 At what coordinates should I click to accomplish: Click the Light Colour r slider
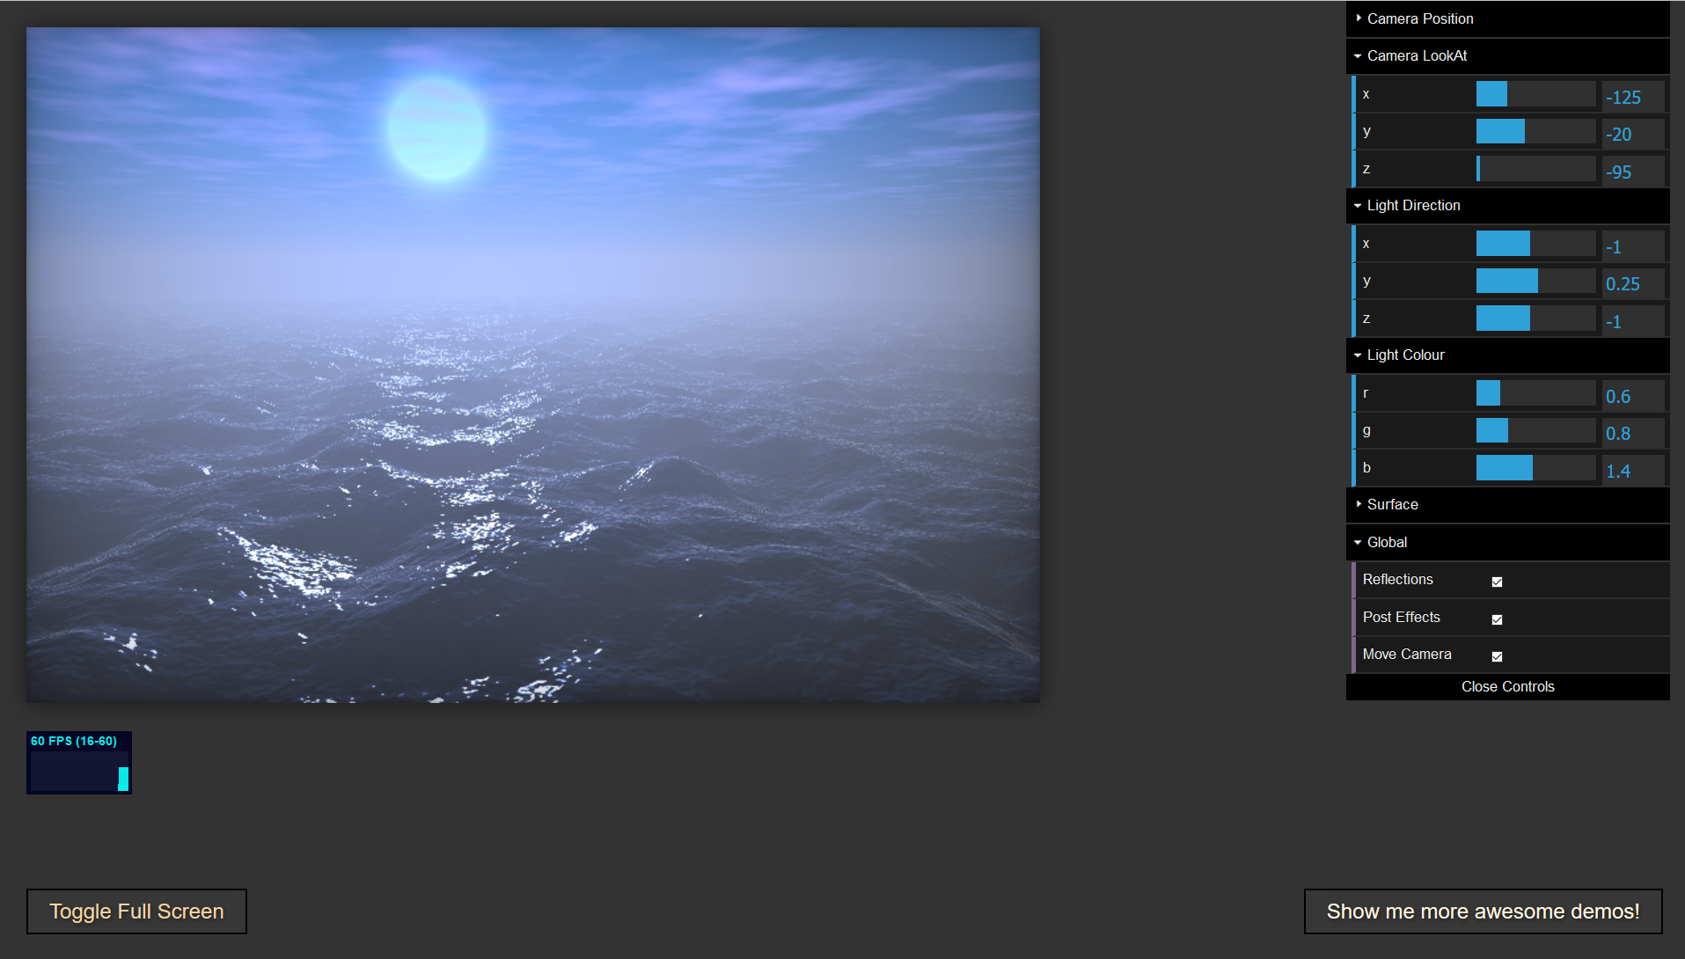1535,393
